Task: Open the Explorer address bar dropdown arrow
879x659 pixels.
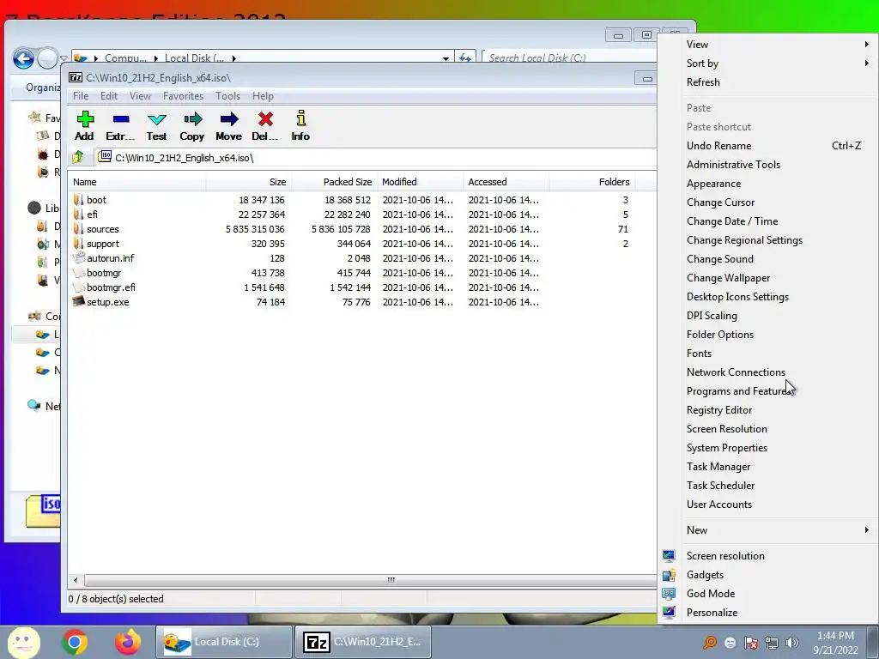Action: (446, 58)
